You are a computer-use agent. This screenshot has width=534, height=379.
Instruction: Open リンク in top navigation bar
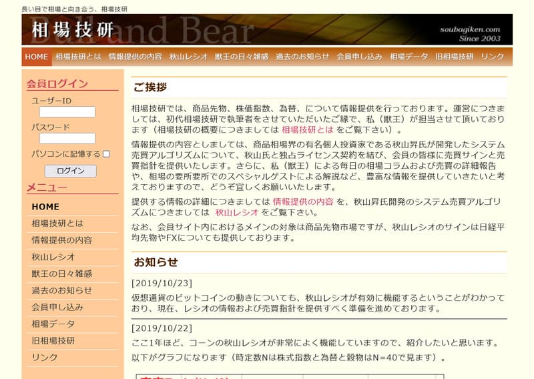click(492, 57)
